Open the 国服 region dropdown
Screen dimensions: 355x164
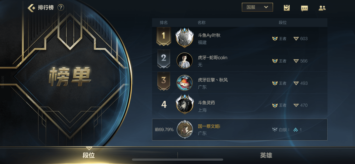coord(257,7)
